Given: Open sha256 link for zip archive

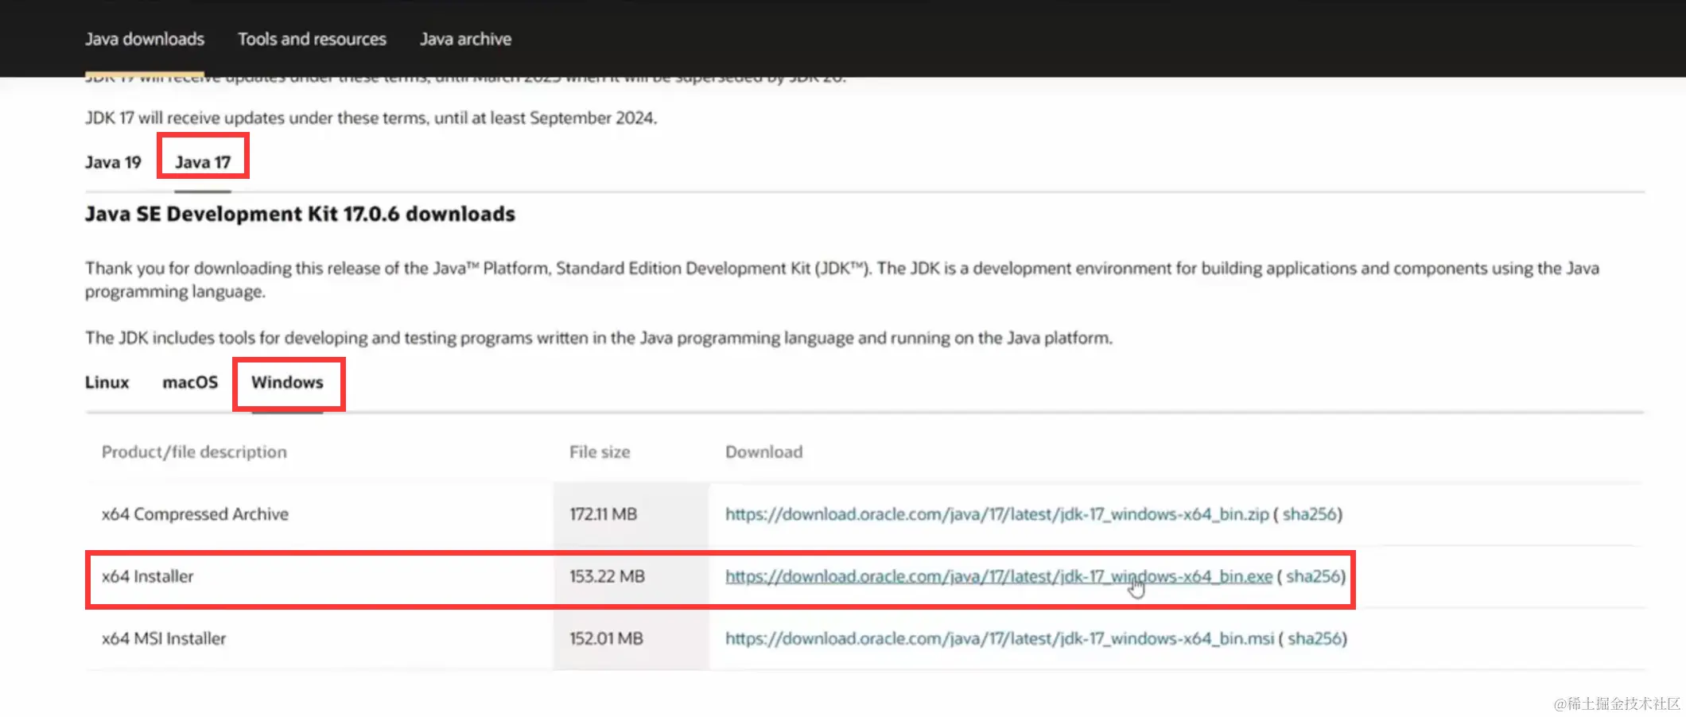Looking at the screenshot, I should (1309, 514).
